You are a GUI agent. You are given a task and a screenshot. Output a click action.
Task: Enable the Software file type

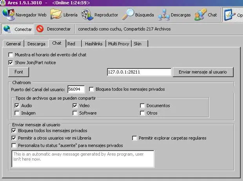point(75,113)
